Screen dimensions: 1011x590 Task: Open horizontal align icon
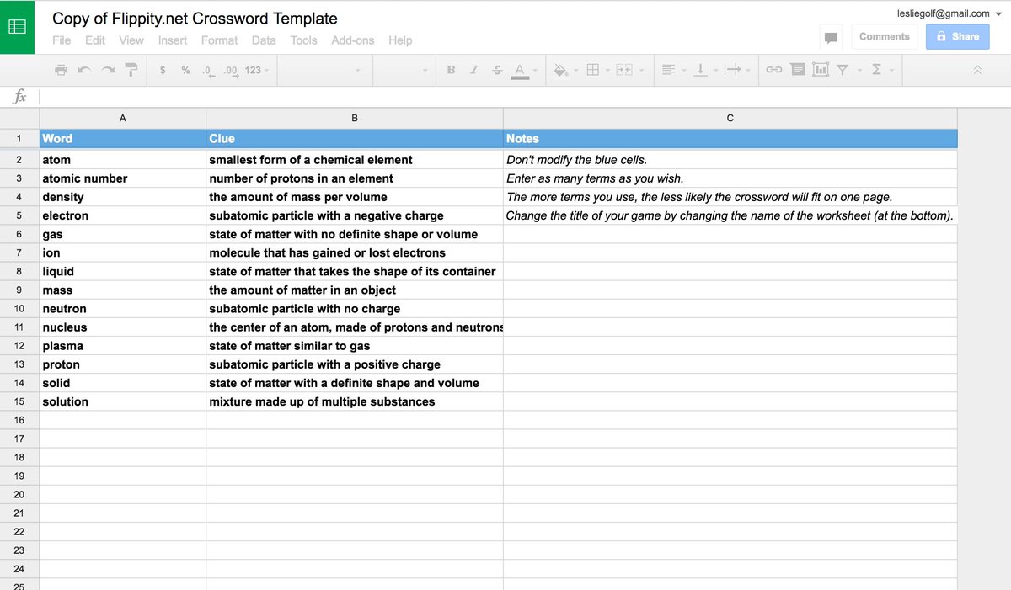coord(668,70)
